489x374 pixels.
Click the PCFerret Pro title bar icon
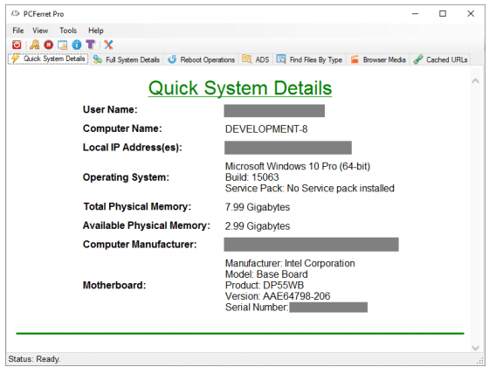(16, 13)
